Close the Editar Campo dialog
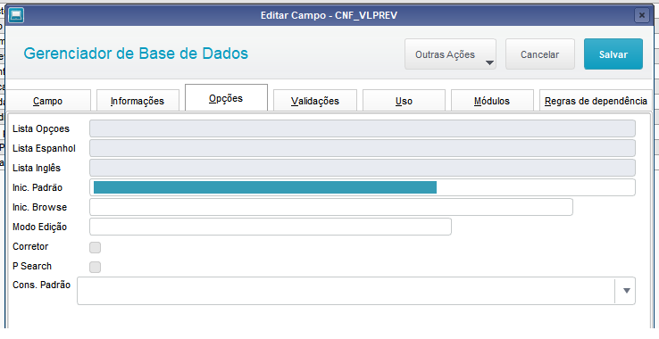 (641, 15)
